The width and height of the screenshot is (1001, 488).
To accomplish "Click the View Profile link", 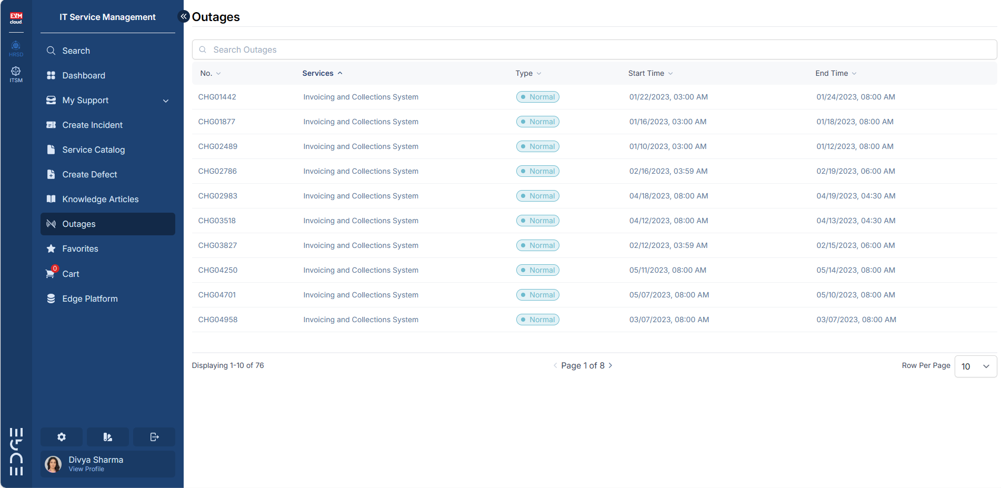I will (x=86, y=469).
